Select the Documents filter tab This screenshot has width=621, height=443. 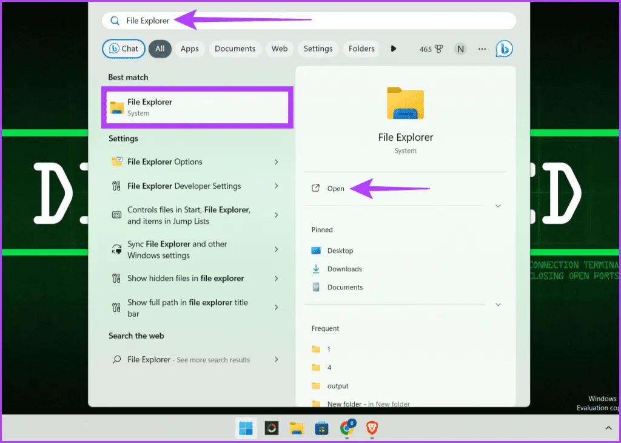coord(235,49)
